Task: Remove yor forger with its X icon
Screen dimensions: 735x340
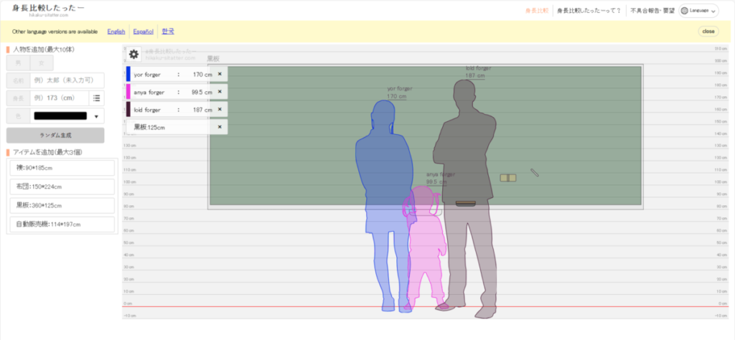Action: (220, 75)
